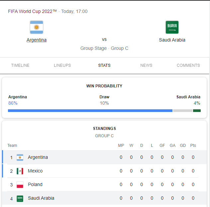
Task: Open the Timeline tab
Action: click(20, 65)
